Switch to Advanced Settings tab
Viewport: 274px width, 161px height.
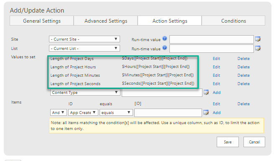tap(106, 21)
